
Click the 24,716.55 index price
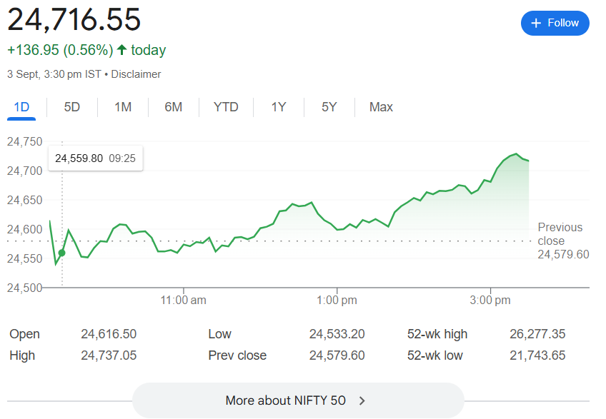pos(74,20)
